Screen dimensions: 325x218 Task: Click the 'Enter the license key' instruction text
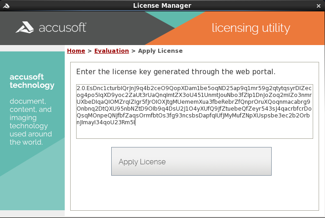175,72
